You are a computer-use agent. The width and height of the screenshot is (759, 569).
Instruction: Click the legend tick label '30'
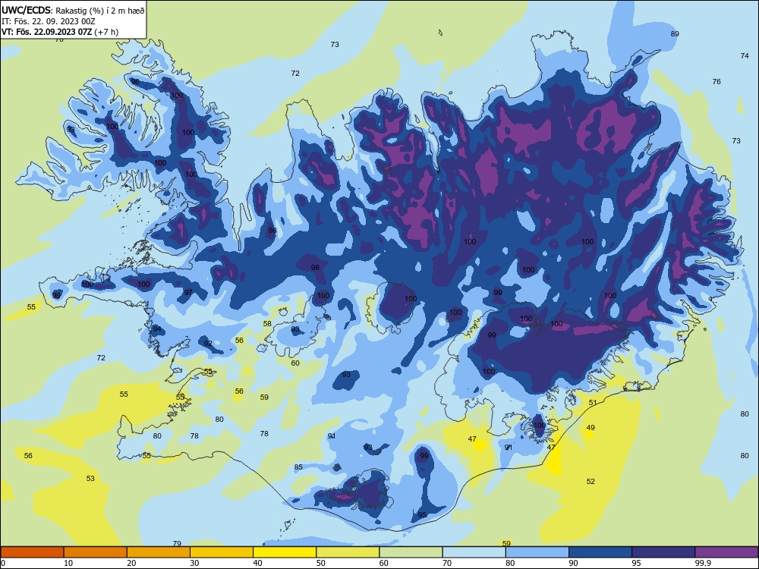click(x=194, y=563)
